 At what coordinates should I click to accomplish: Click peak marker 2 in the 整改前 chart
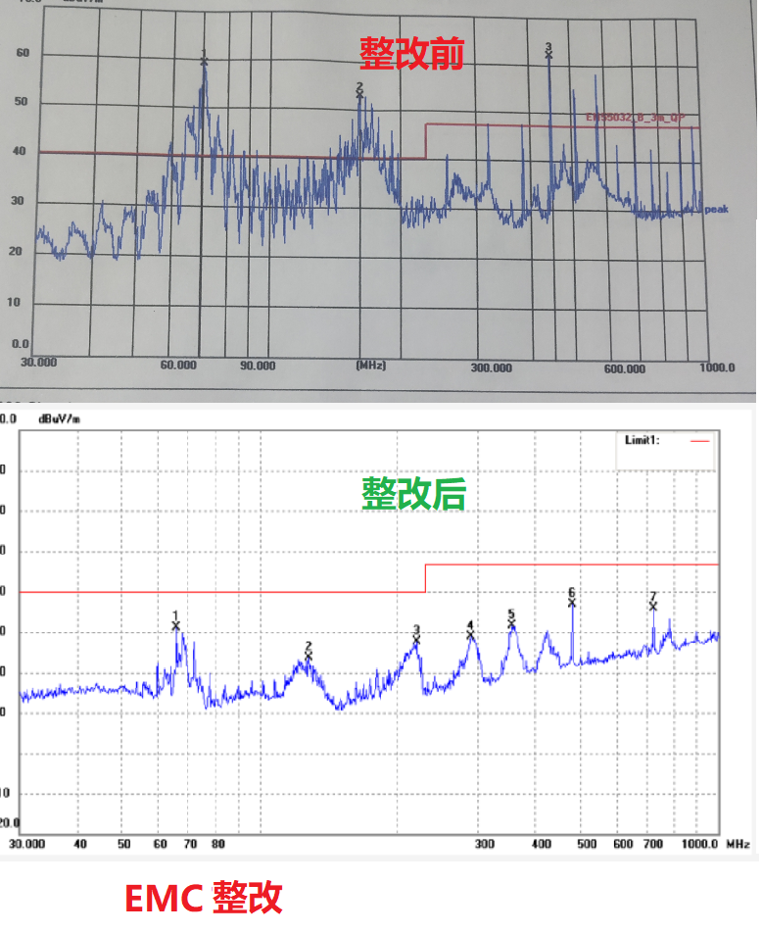coord(359,92)
